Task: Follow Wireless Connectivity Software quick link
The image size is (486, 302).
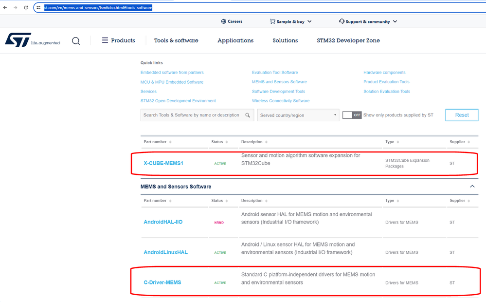Action: 281,101
